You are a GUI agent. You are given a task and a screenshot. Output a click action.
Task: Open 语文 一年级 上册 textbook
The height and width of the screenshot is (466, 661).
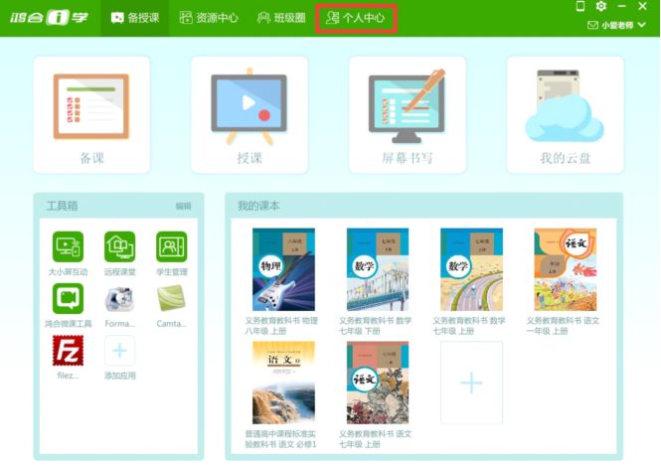point(566,269)
